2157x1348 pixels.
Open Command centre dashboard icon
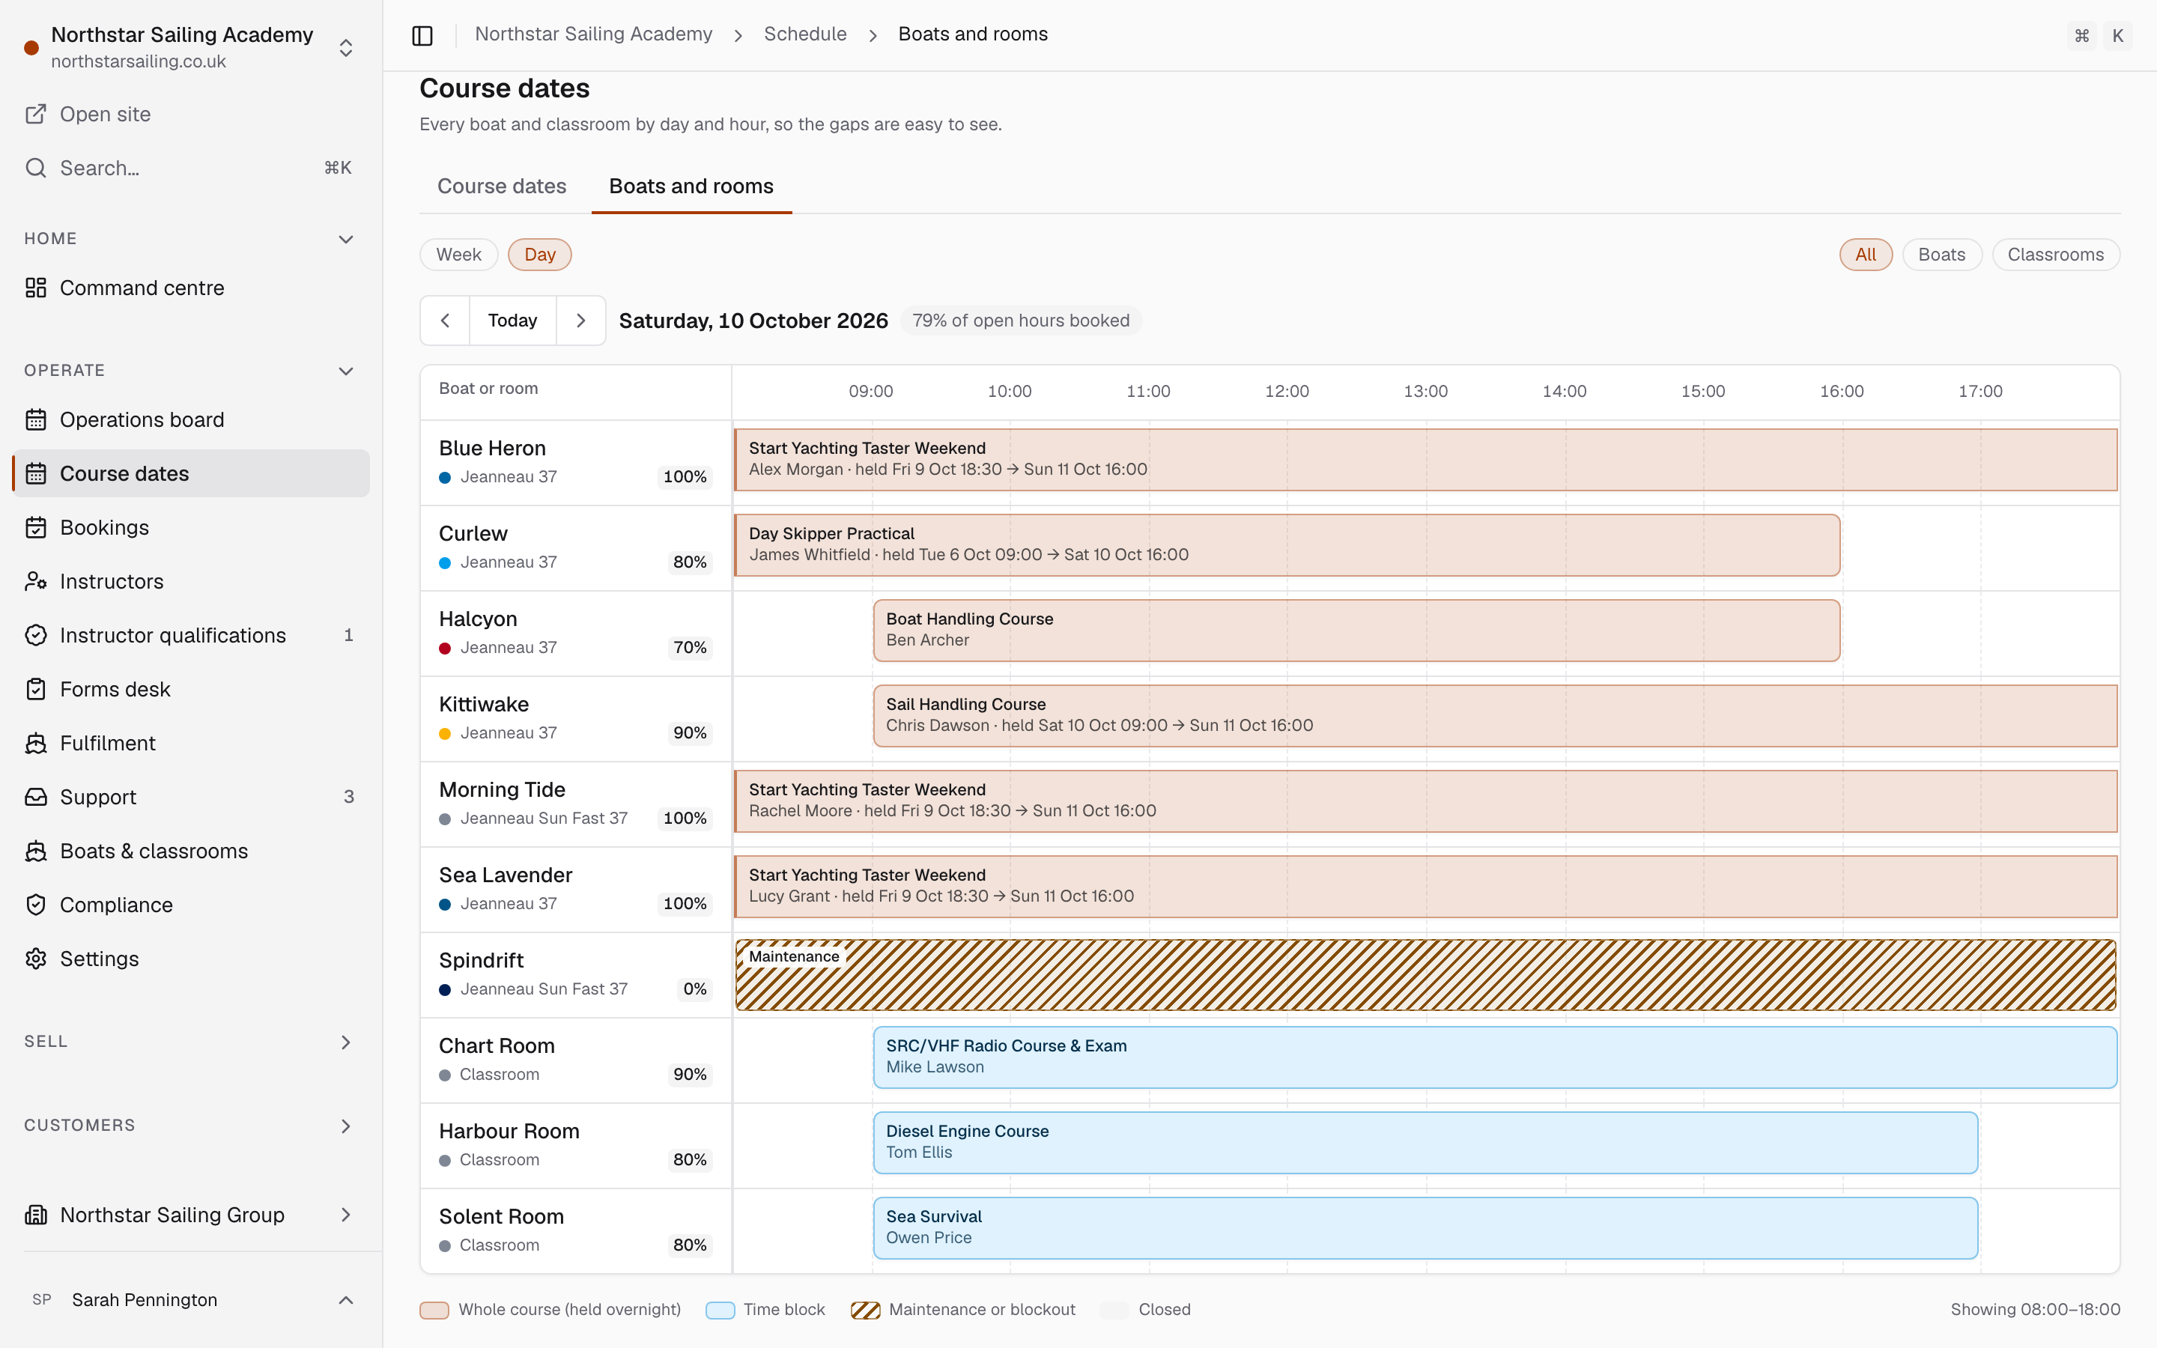coord(36,288)
